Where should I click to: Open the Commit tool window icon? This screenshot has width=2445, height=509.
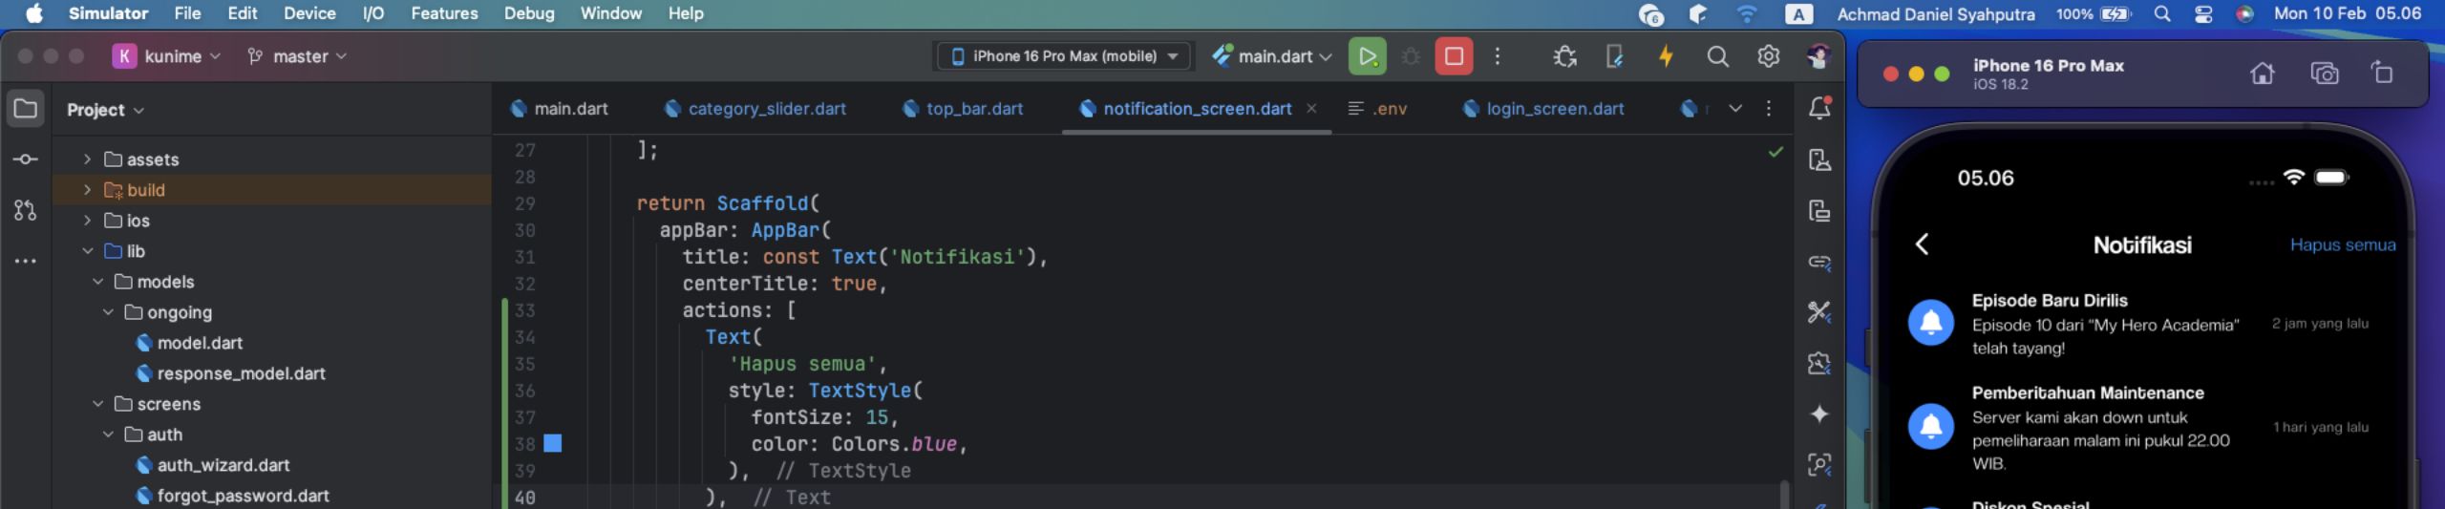pos(26,159)
